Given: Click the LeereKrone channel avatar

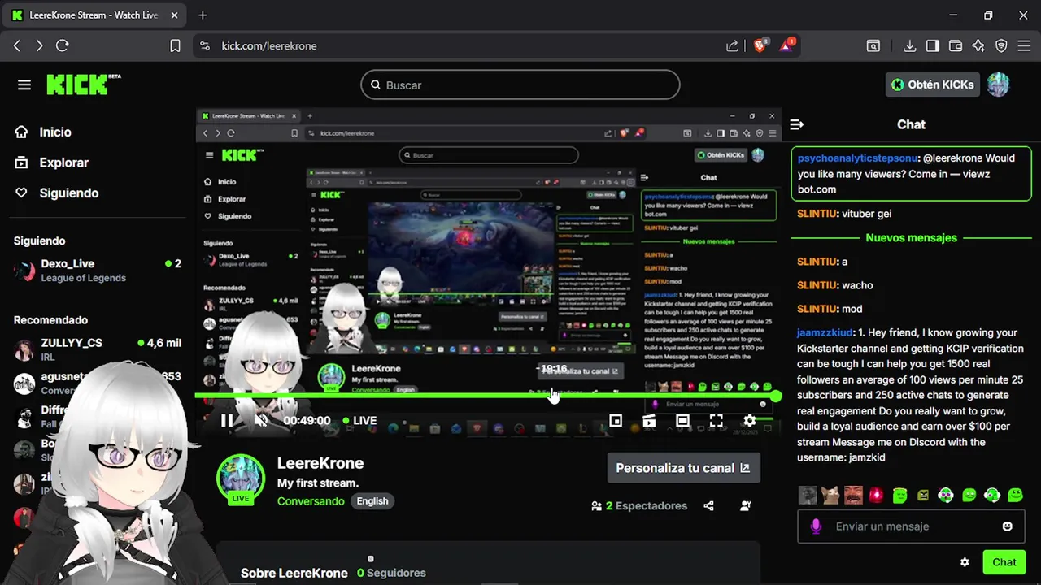Looking at the screenshot, I should click(x=241, y=479).
